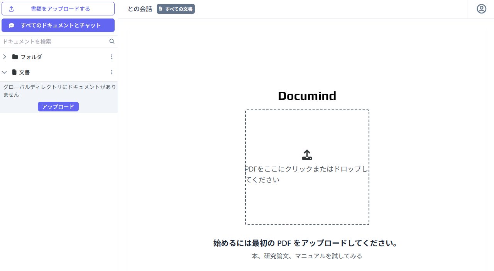
Task: Open the kebab menu next to フォルダ
Action: pyautogui.click(x=112, y=57)
